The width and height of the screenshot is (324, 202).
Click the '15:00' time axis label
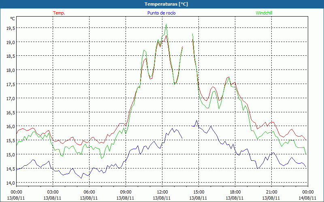pos(198,192)
